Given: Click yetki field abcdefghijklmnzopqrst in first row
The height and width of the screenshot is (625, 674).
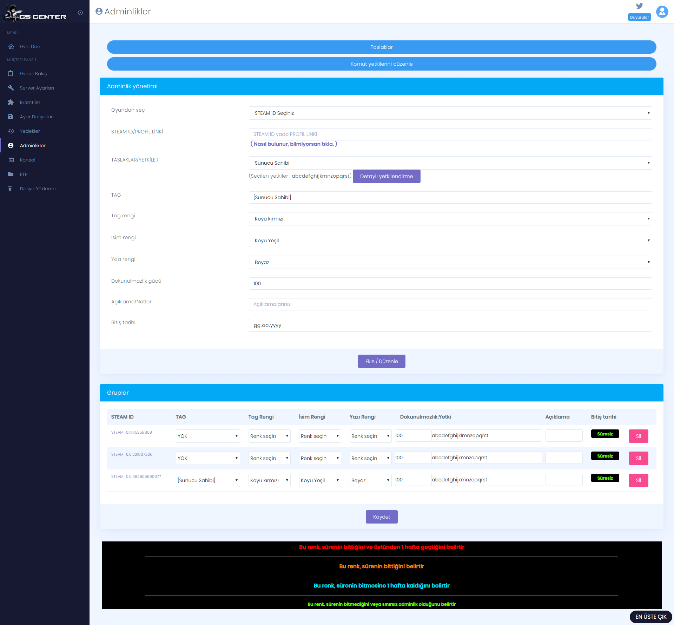Looking at the screenshot, I should point(486,435).
